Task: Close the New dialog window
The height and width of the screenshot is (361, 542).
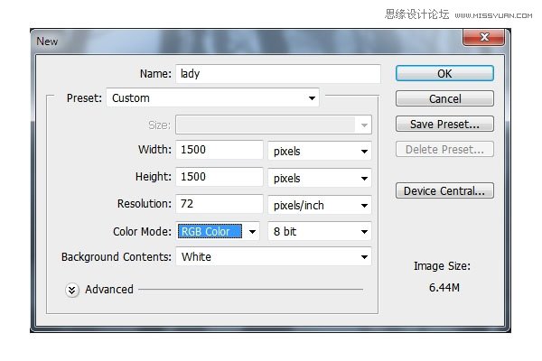Action: [x=484, y=37]
